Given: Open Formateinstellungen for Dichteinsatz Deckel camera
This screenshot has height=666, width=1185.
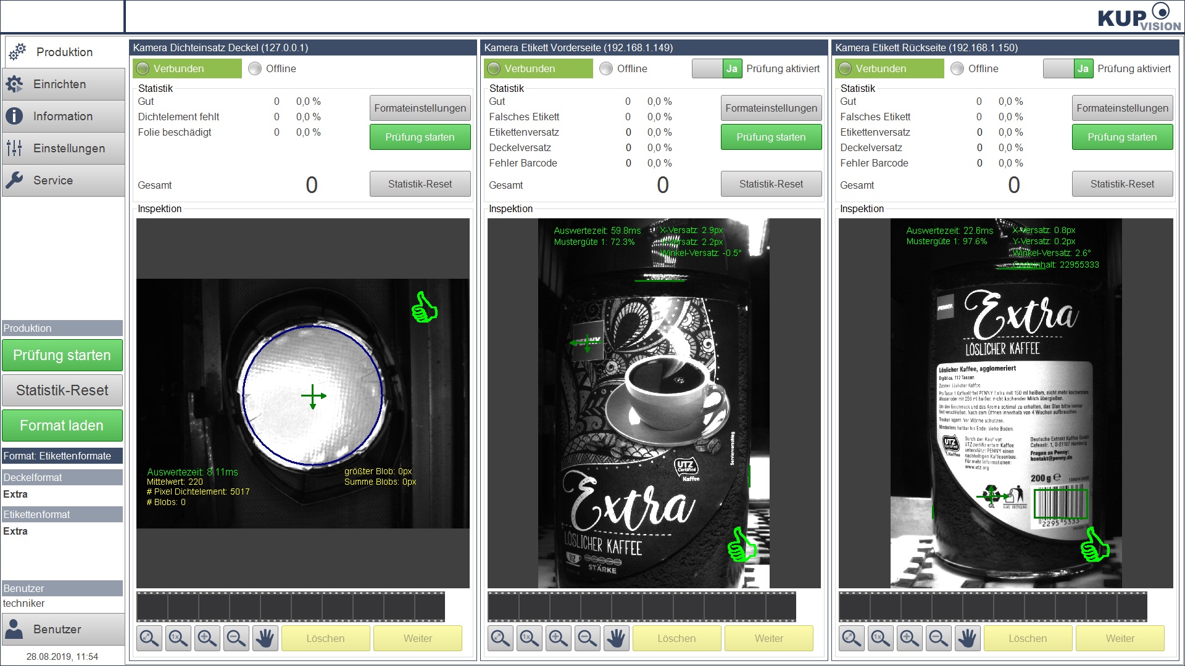Looking at the screenshot, I should point(420,108).
